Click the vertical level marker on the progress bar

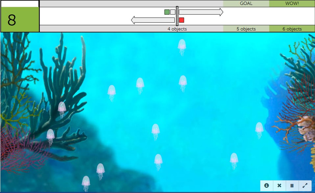click(177, 16)
